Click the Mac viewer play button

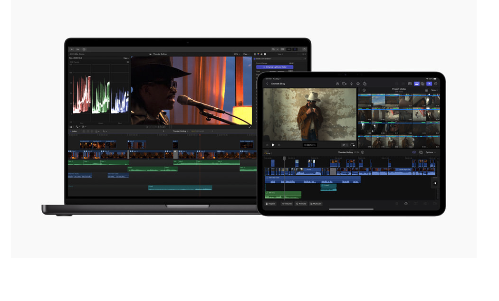click(x=147, y=127)
